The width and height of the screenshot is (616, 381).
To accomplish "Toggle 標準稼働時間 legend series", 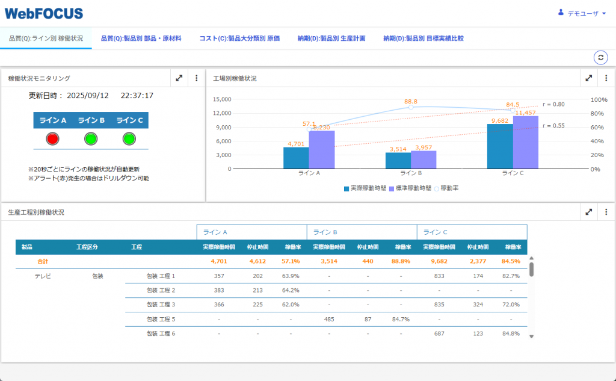I will [410, 188].
